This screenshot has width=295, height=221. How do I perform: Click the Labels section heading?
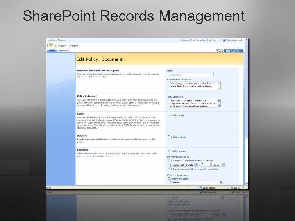click(x=81, y=113)
